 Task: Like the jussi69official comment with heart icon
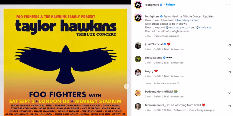coord(230,45)
